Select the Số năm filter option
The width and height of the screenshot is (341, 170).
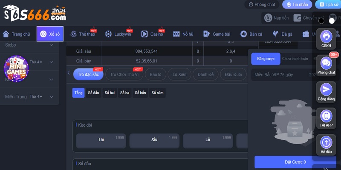157,93
